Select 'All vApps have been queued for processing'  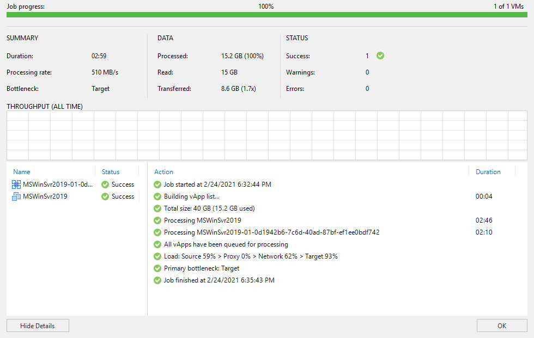click(x=226, y=244)
